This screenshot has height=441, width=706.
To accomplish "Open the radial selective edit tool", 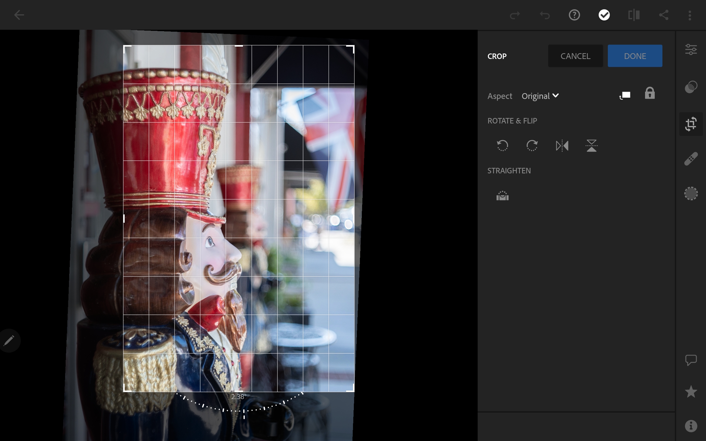I will tap(691, 193).
